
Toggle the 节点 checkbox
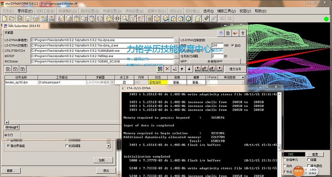285,172
